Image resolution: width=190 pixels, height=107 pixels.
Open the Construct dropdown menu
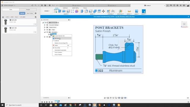[121, 14]
